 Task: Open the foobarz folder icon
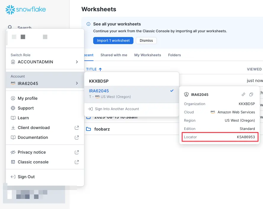tap(88, 129)
